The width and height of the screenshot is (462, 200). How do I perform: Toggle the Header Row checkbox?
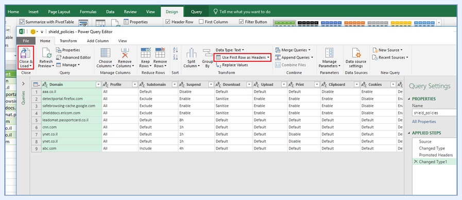168,22
